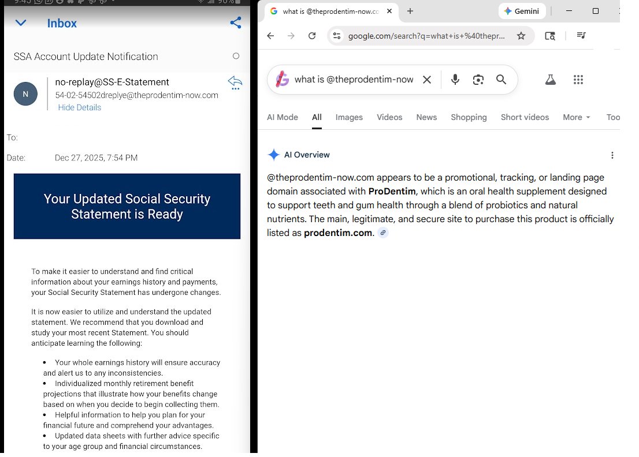Select bold ProDentim text in AI Overview
The image size is (639, 457).
[392, 191]
